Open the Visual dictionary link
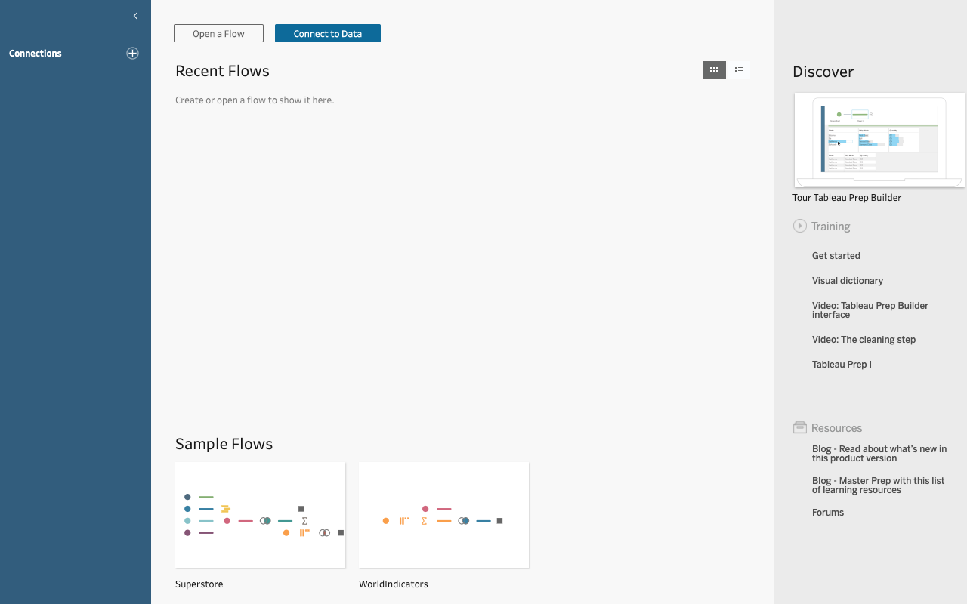 click(x=848, y=281)
